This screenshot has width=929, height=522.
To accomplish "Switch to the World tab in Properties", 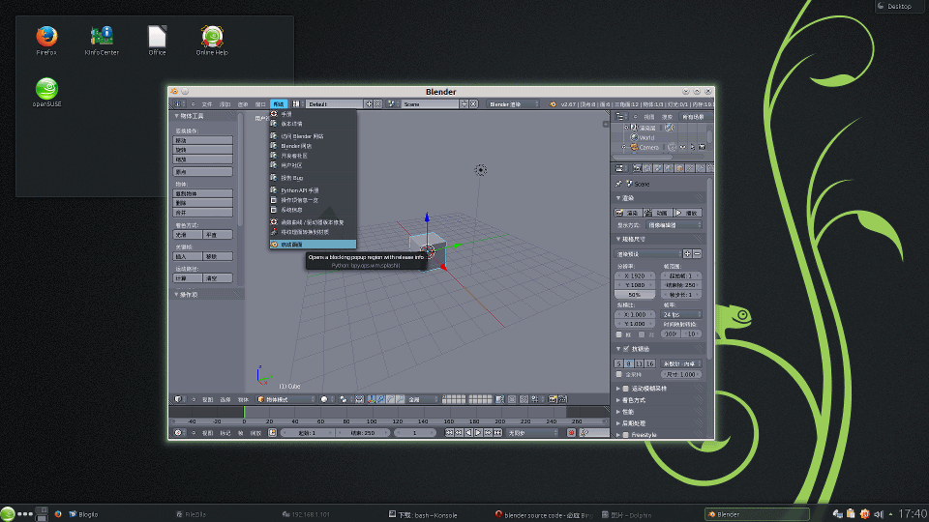I will click(x=668, y=168).
